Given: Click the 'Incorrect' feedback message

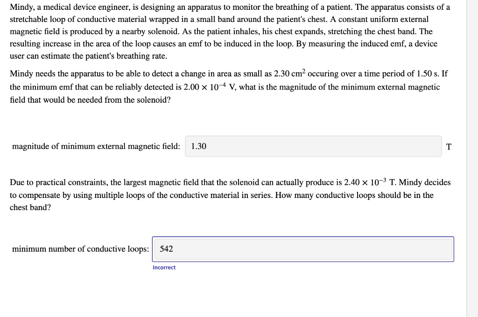Looking at the screenshot, I should pyautogui.click(x=164, y=268).
